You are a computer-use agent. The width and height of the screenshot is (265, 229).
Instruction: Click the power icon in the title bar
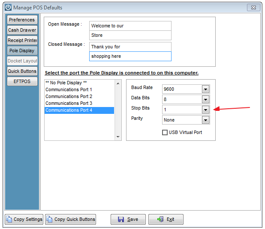8,8
